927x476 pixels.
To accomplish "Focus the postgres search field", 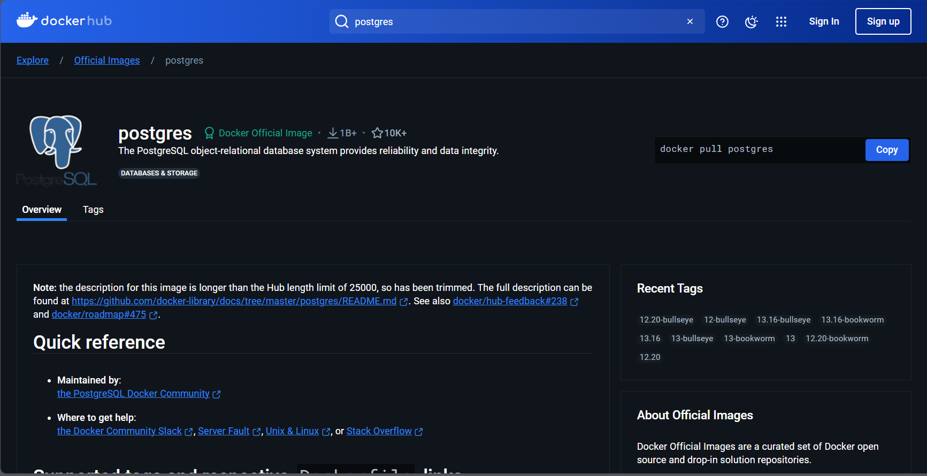I will tap(517, 21).
